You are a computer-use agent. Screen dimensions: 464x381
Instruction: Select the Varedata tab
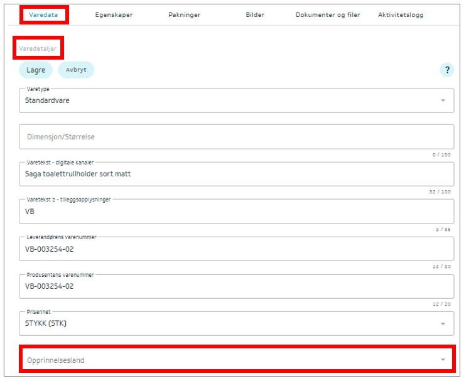[x=43, y=14]
